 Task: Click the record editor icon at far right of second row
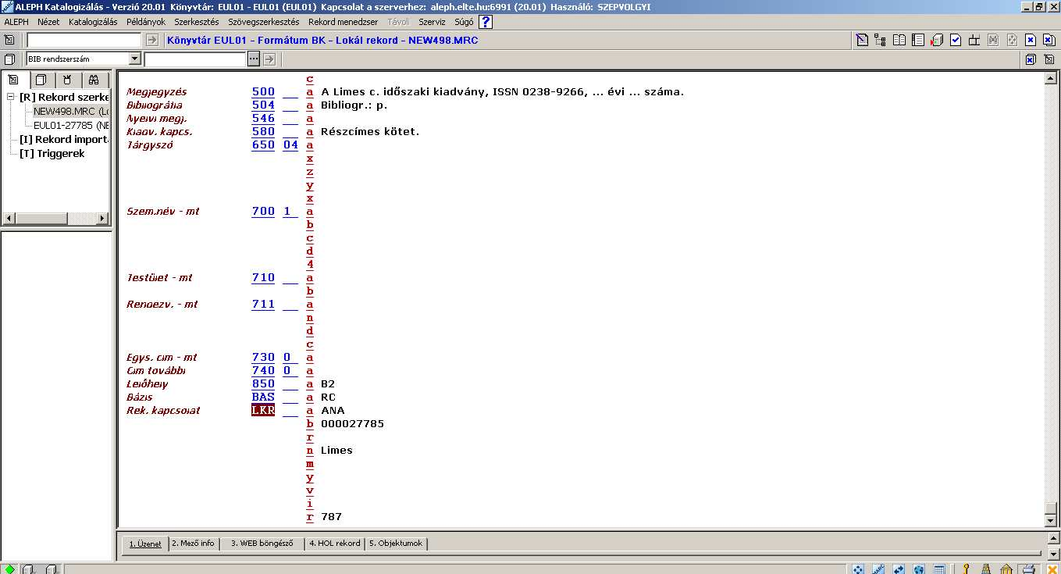tap(1049, 59)
